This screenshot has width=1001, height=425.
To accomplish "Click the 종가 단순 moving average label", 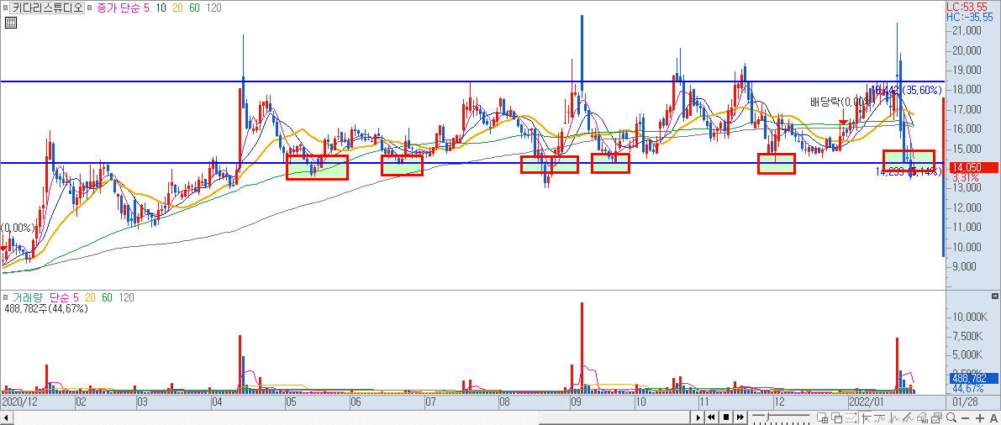I will coord(118,8).
